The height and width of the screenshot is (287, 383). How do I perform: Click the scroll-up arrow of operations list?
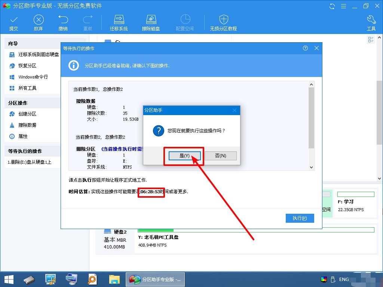(x=311, y=84)
